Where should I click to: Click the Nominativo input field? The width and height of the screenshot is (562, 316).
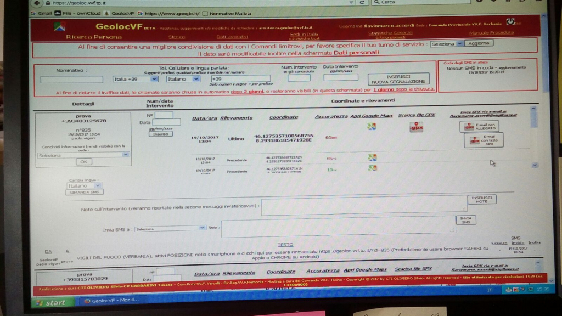point(72,80)
